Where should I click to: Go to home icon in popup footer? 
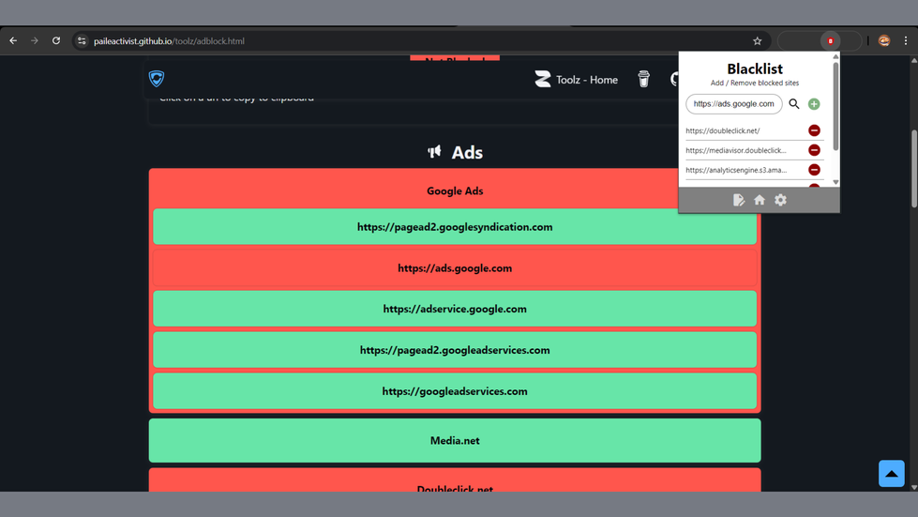coord(760,200)
